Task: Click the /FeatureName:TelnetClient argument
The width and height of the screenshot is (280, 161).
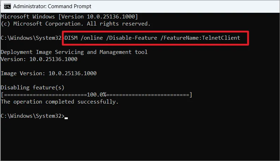Action: (200, 38)
